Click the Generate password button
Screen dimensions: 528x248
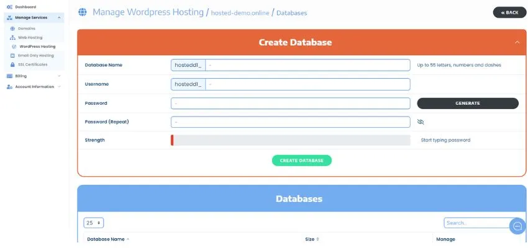(468, 104)
